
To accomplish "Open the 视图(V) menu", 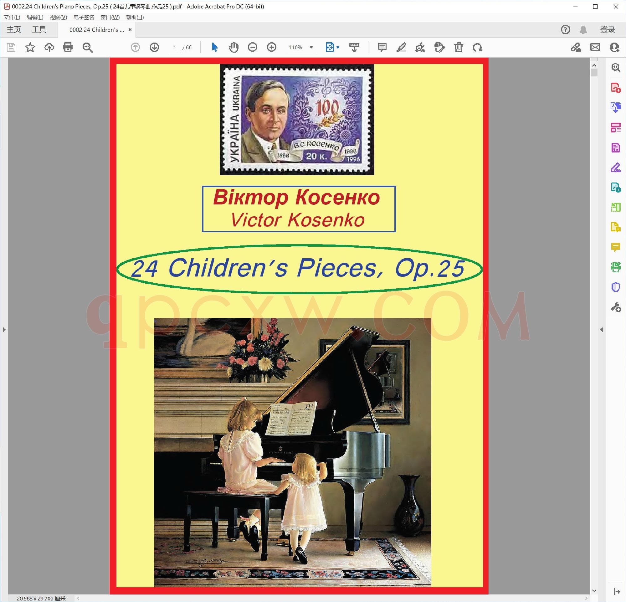I will [58, 17].
